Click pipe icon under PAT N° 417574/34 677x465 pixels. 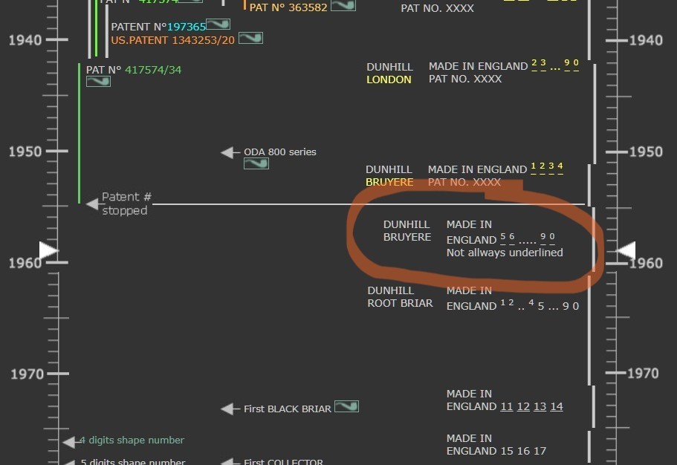click(98, 82)
